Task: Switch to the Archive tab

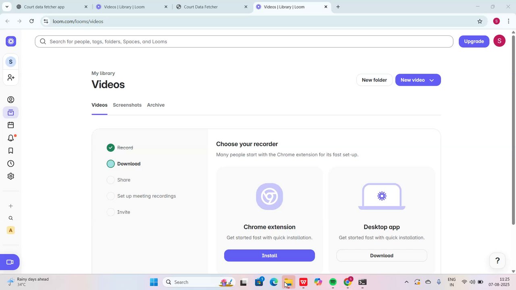Action: (156, 105)
